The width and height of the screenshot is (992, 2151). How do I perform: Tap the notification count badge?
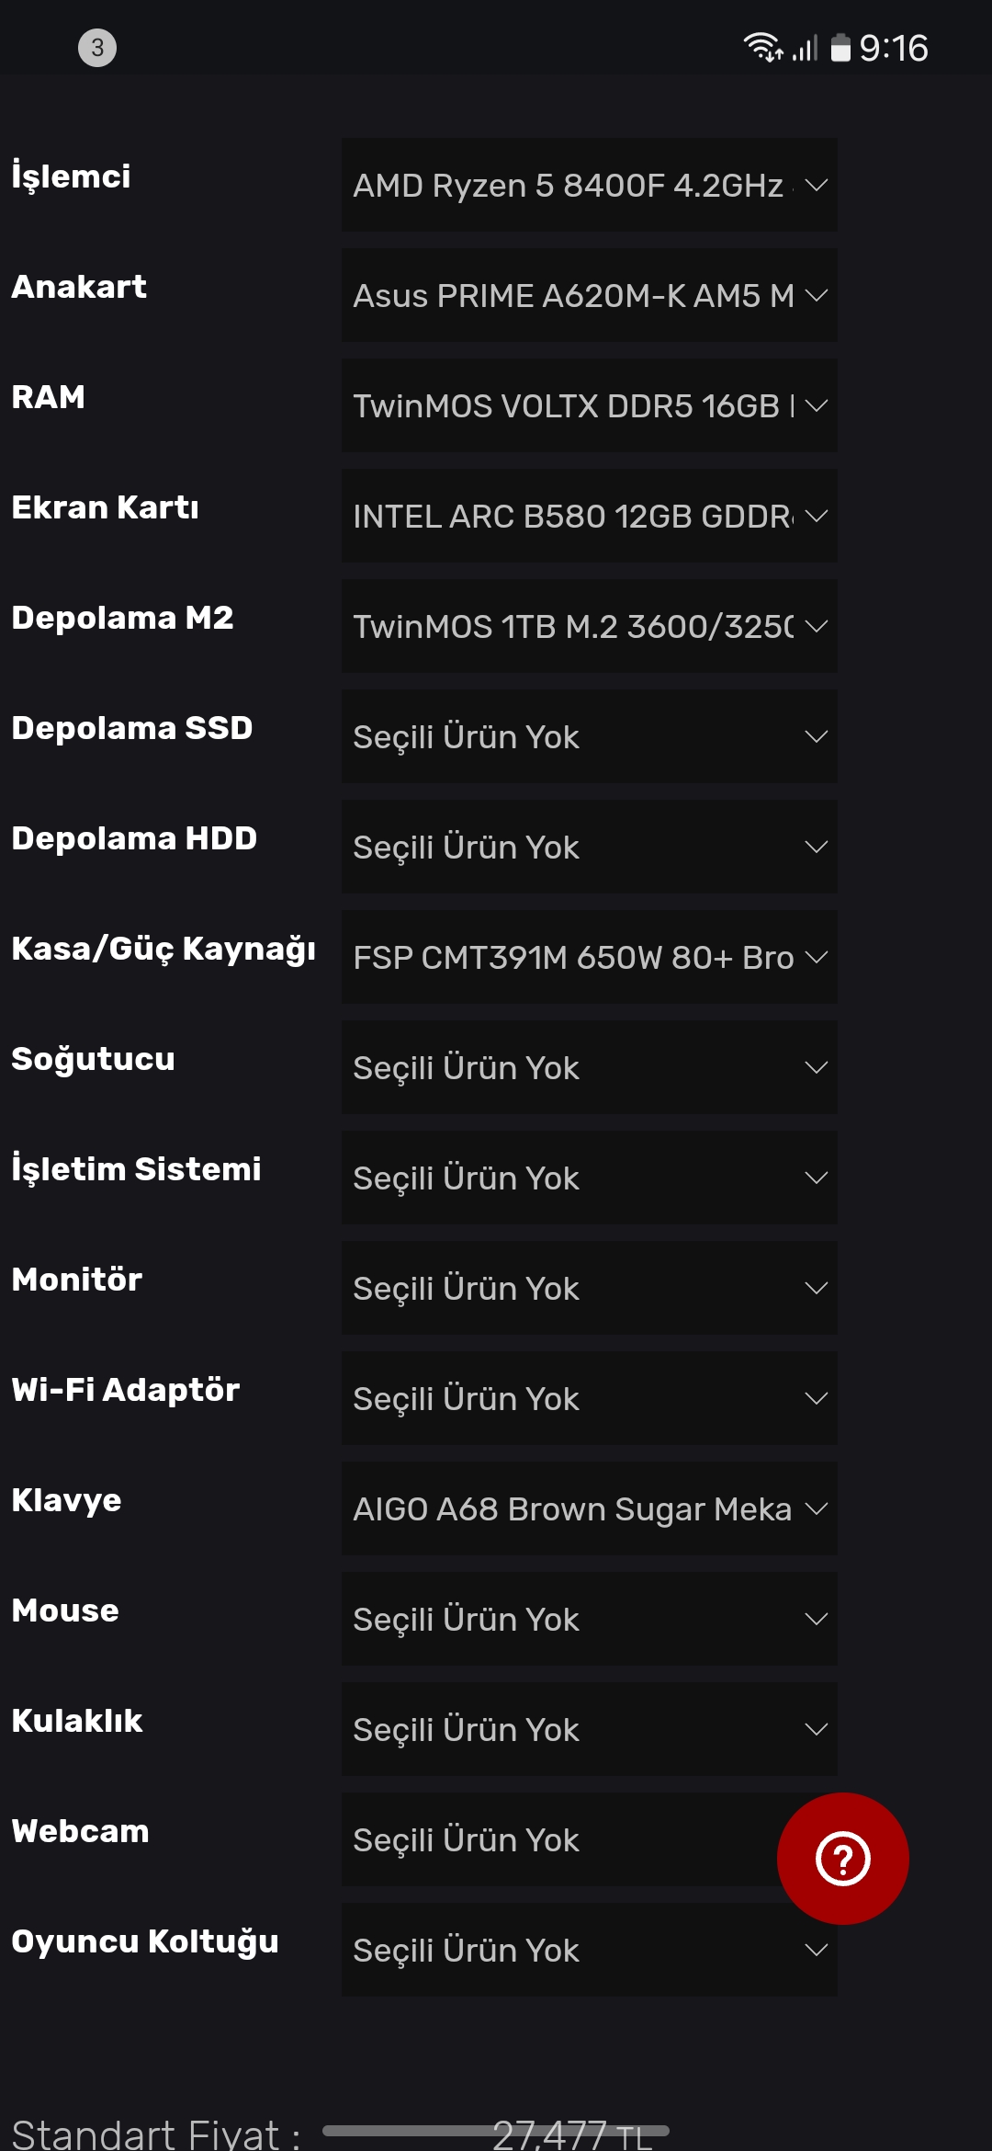tap(97, 48)
